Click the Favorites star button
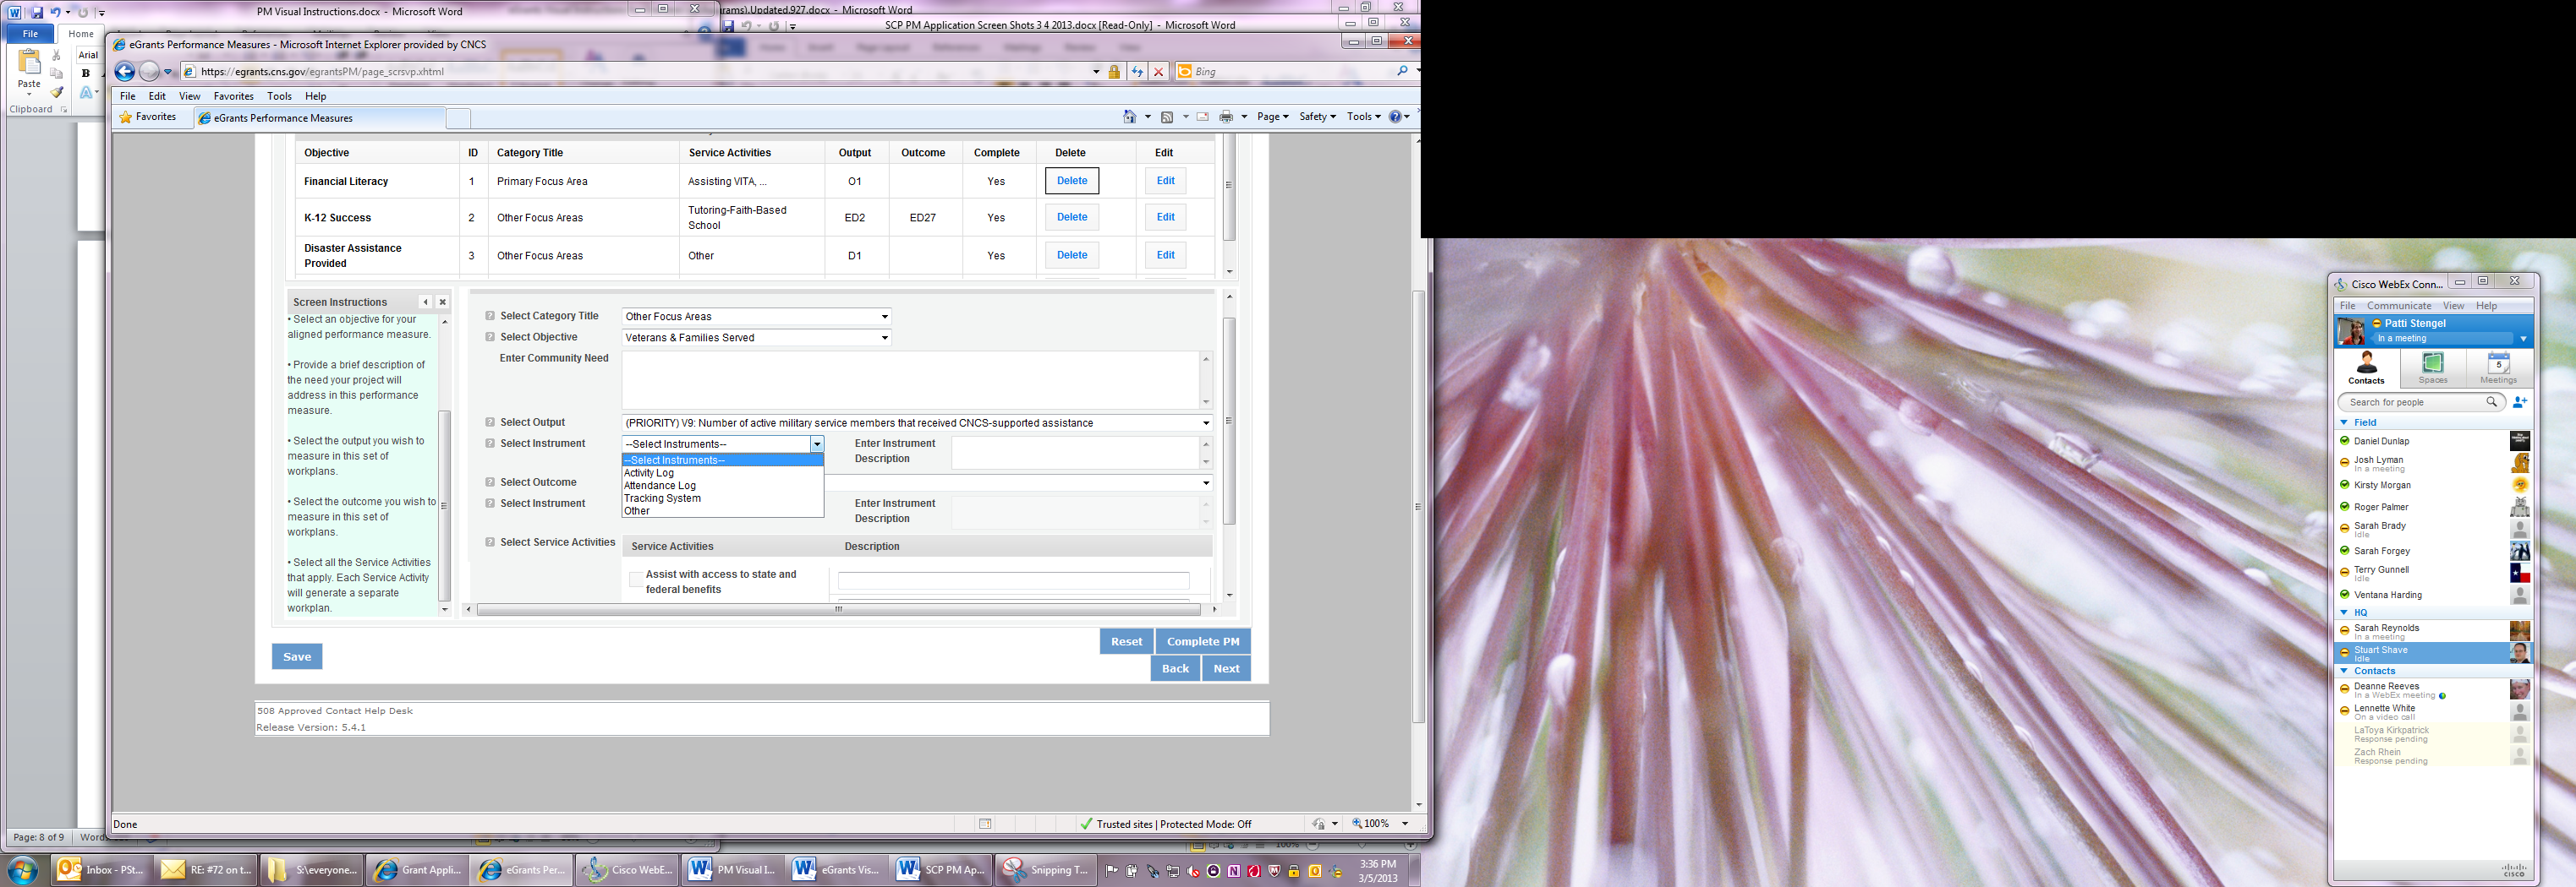This screenshot has height=887, width=2576. [x=148, y=117]
